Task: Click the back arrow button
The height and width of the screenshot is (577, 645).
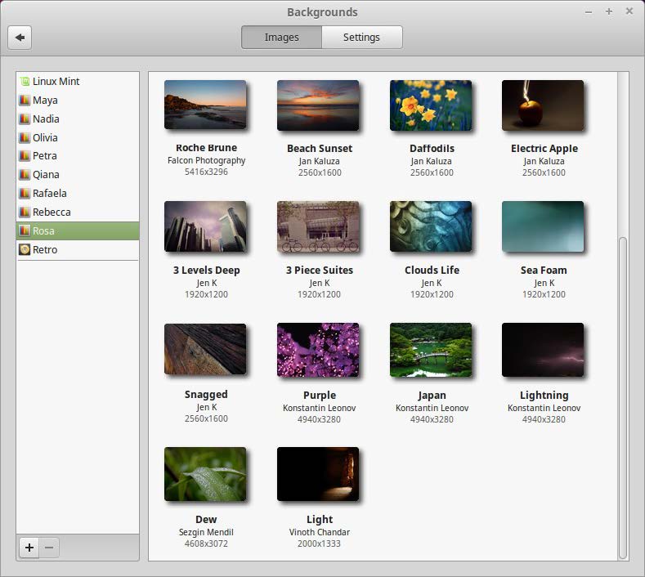Action: [x=20, y=37]
